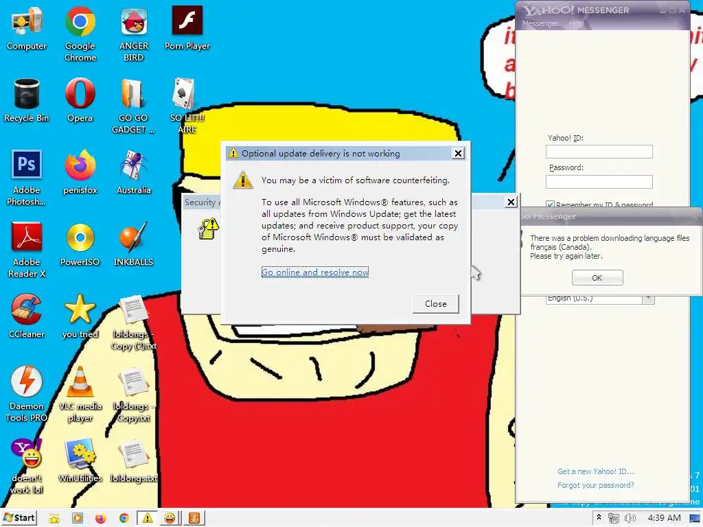Select the loldongs.txt file
The height and width of the screenshot is (527, 703).
[134, 460]
